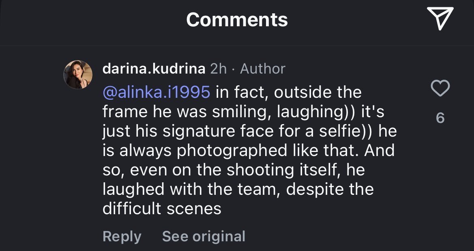Click the 2h timestamp
The height and width of the screenshot is (251, 474).
[x=219, y=69]
